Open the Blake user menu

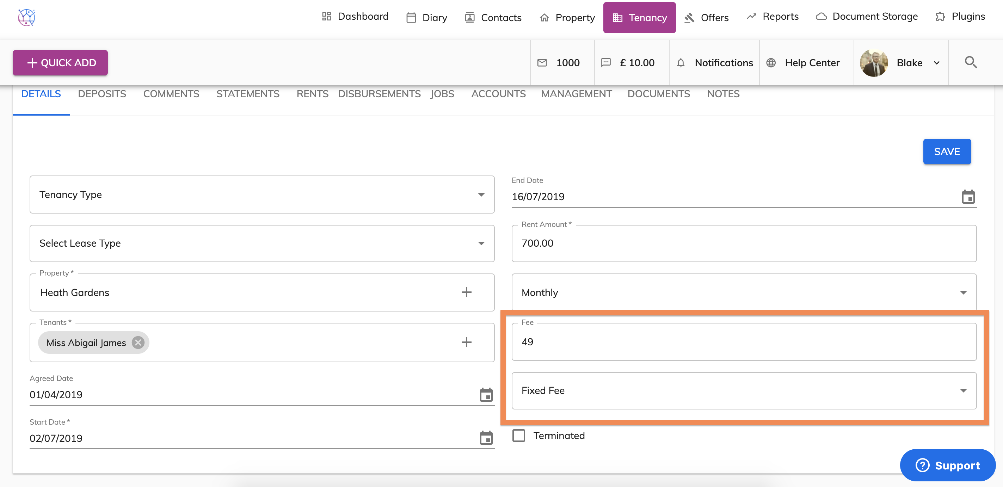909,63
